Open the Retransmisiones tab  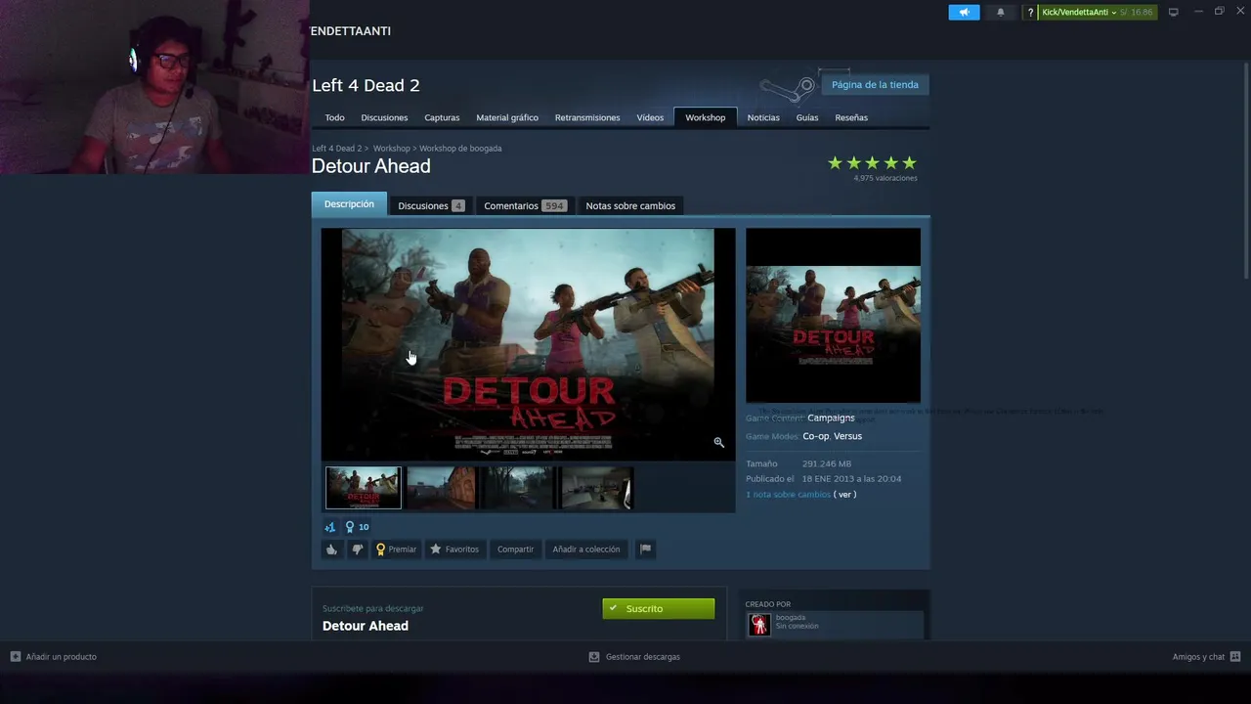pos(587,117)
